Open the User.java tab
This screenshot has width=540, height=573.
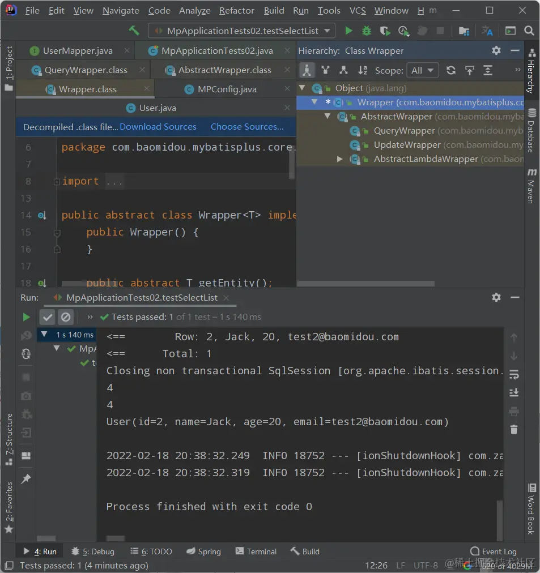tap(157, 108)
